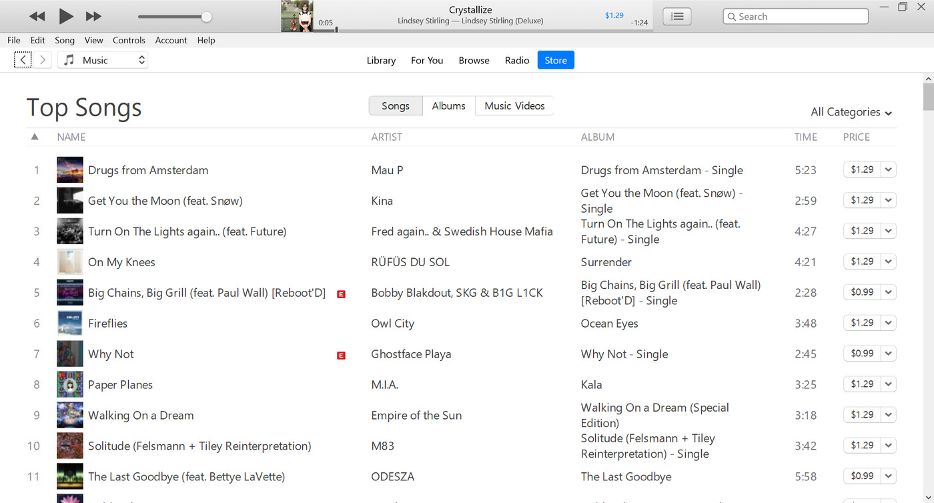Select the Store tab
The height and width of the screenshot is (503, 934).
point(556,60)
